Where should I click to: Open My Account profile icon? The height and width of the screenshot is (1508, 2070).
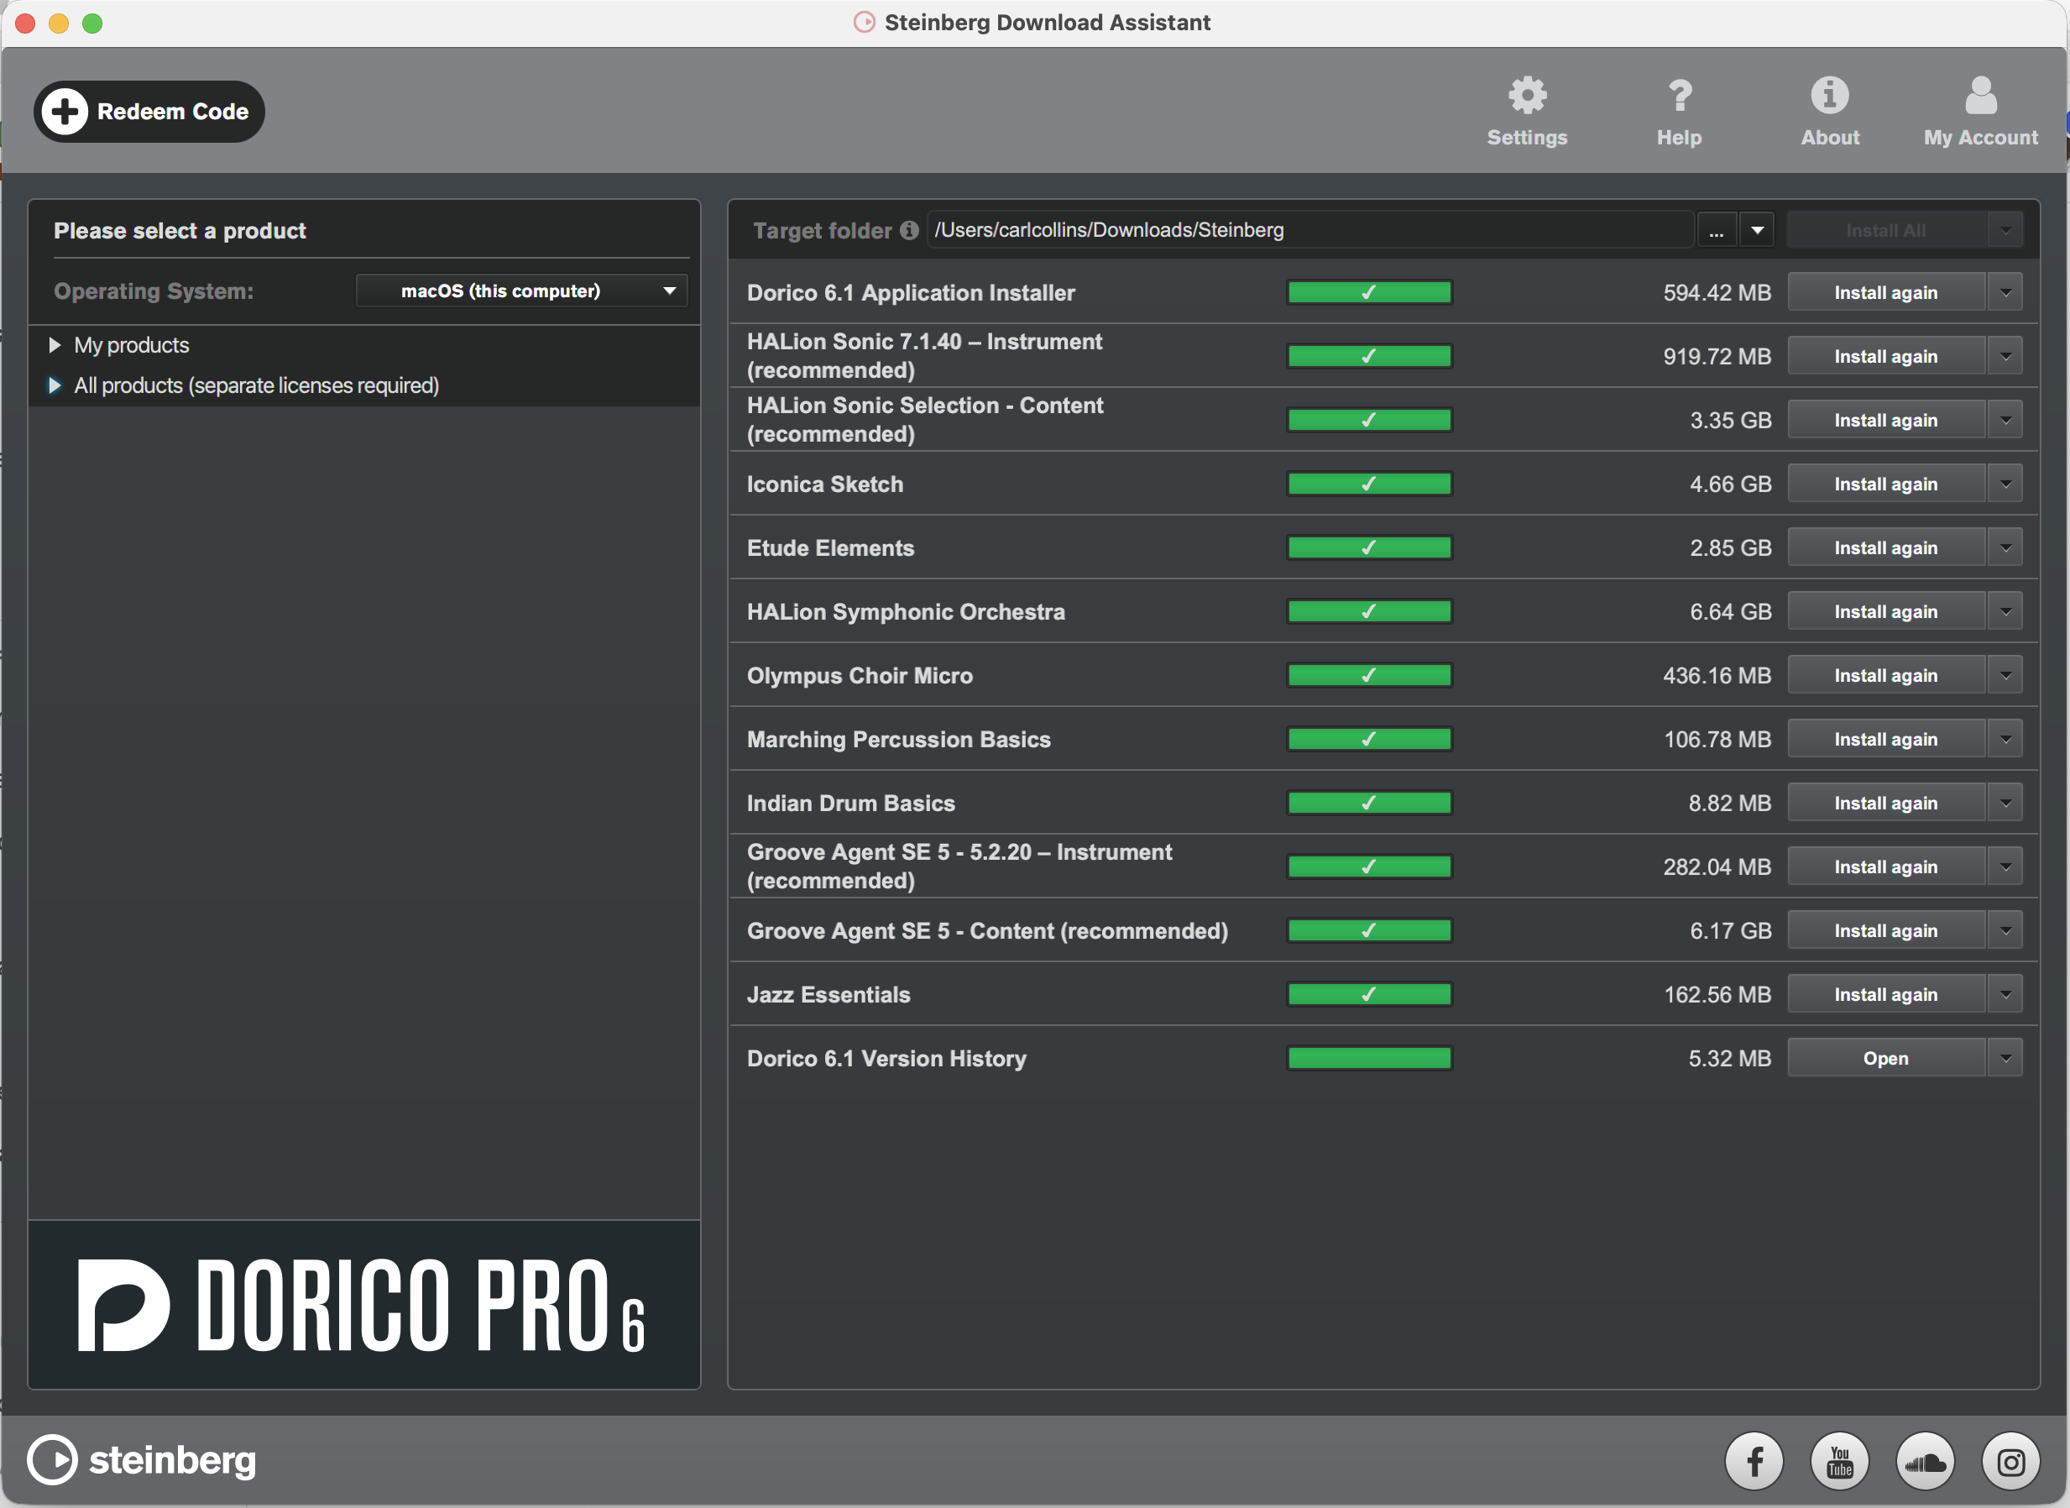[1979, 96]
